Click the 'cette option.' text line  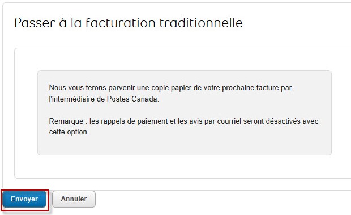coord(69,132)
